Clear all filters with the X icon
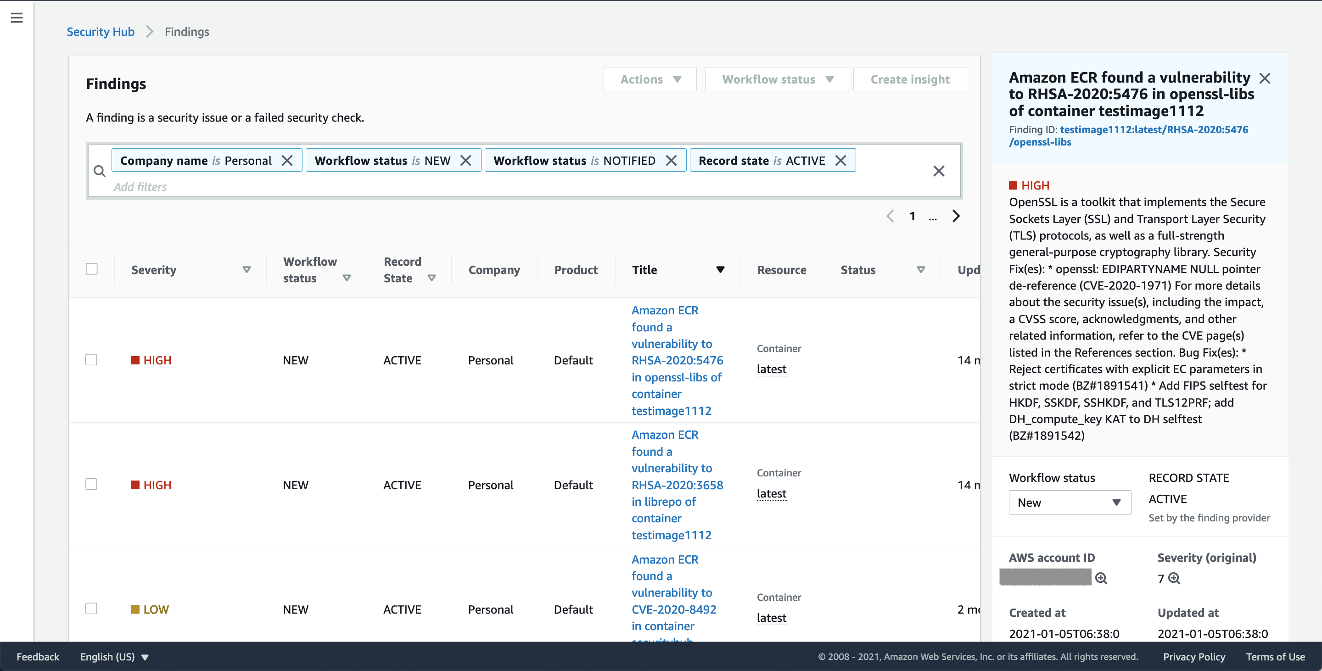The image size is (1322, 671). (x=938, y=171)
